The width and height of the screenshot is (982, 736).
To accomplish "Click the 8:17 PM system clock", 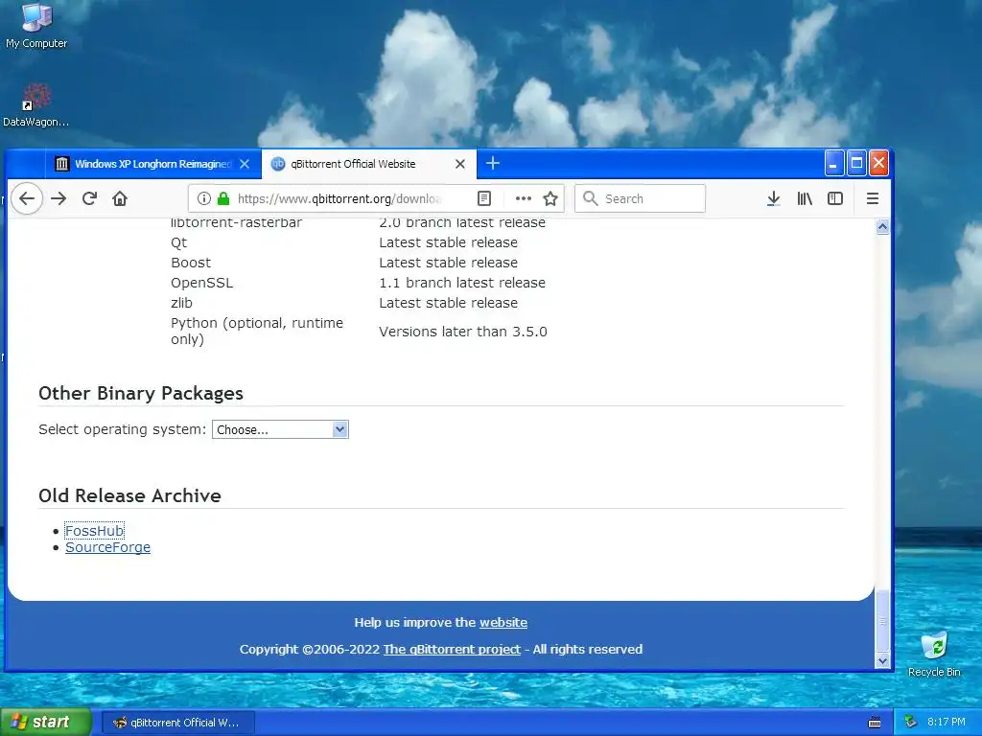I will 947,722.
